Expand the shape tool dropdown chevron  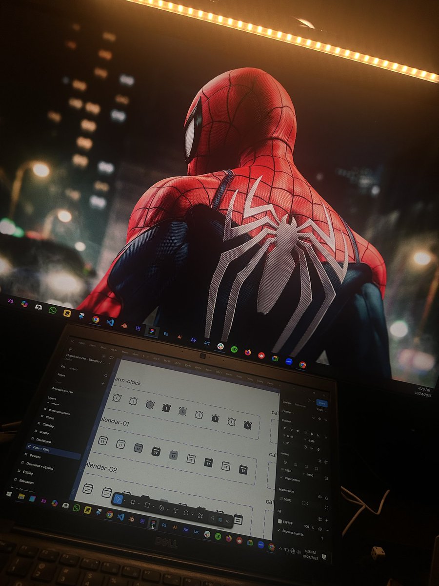point(154,506)
